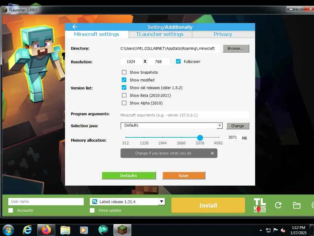
Task: Click the refresh versions icon
Action: 278,205
